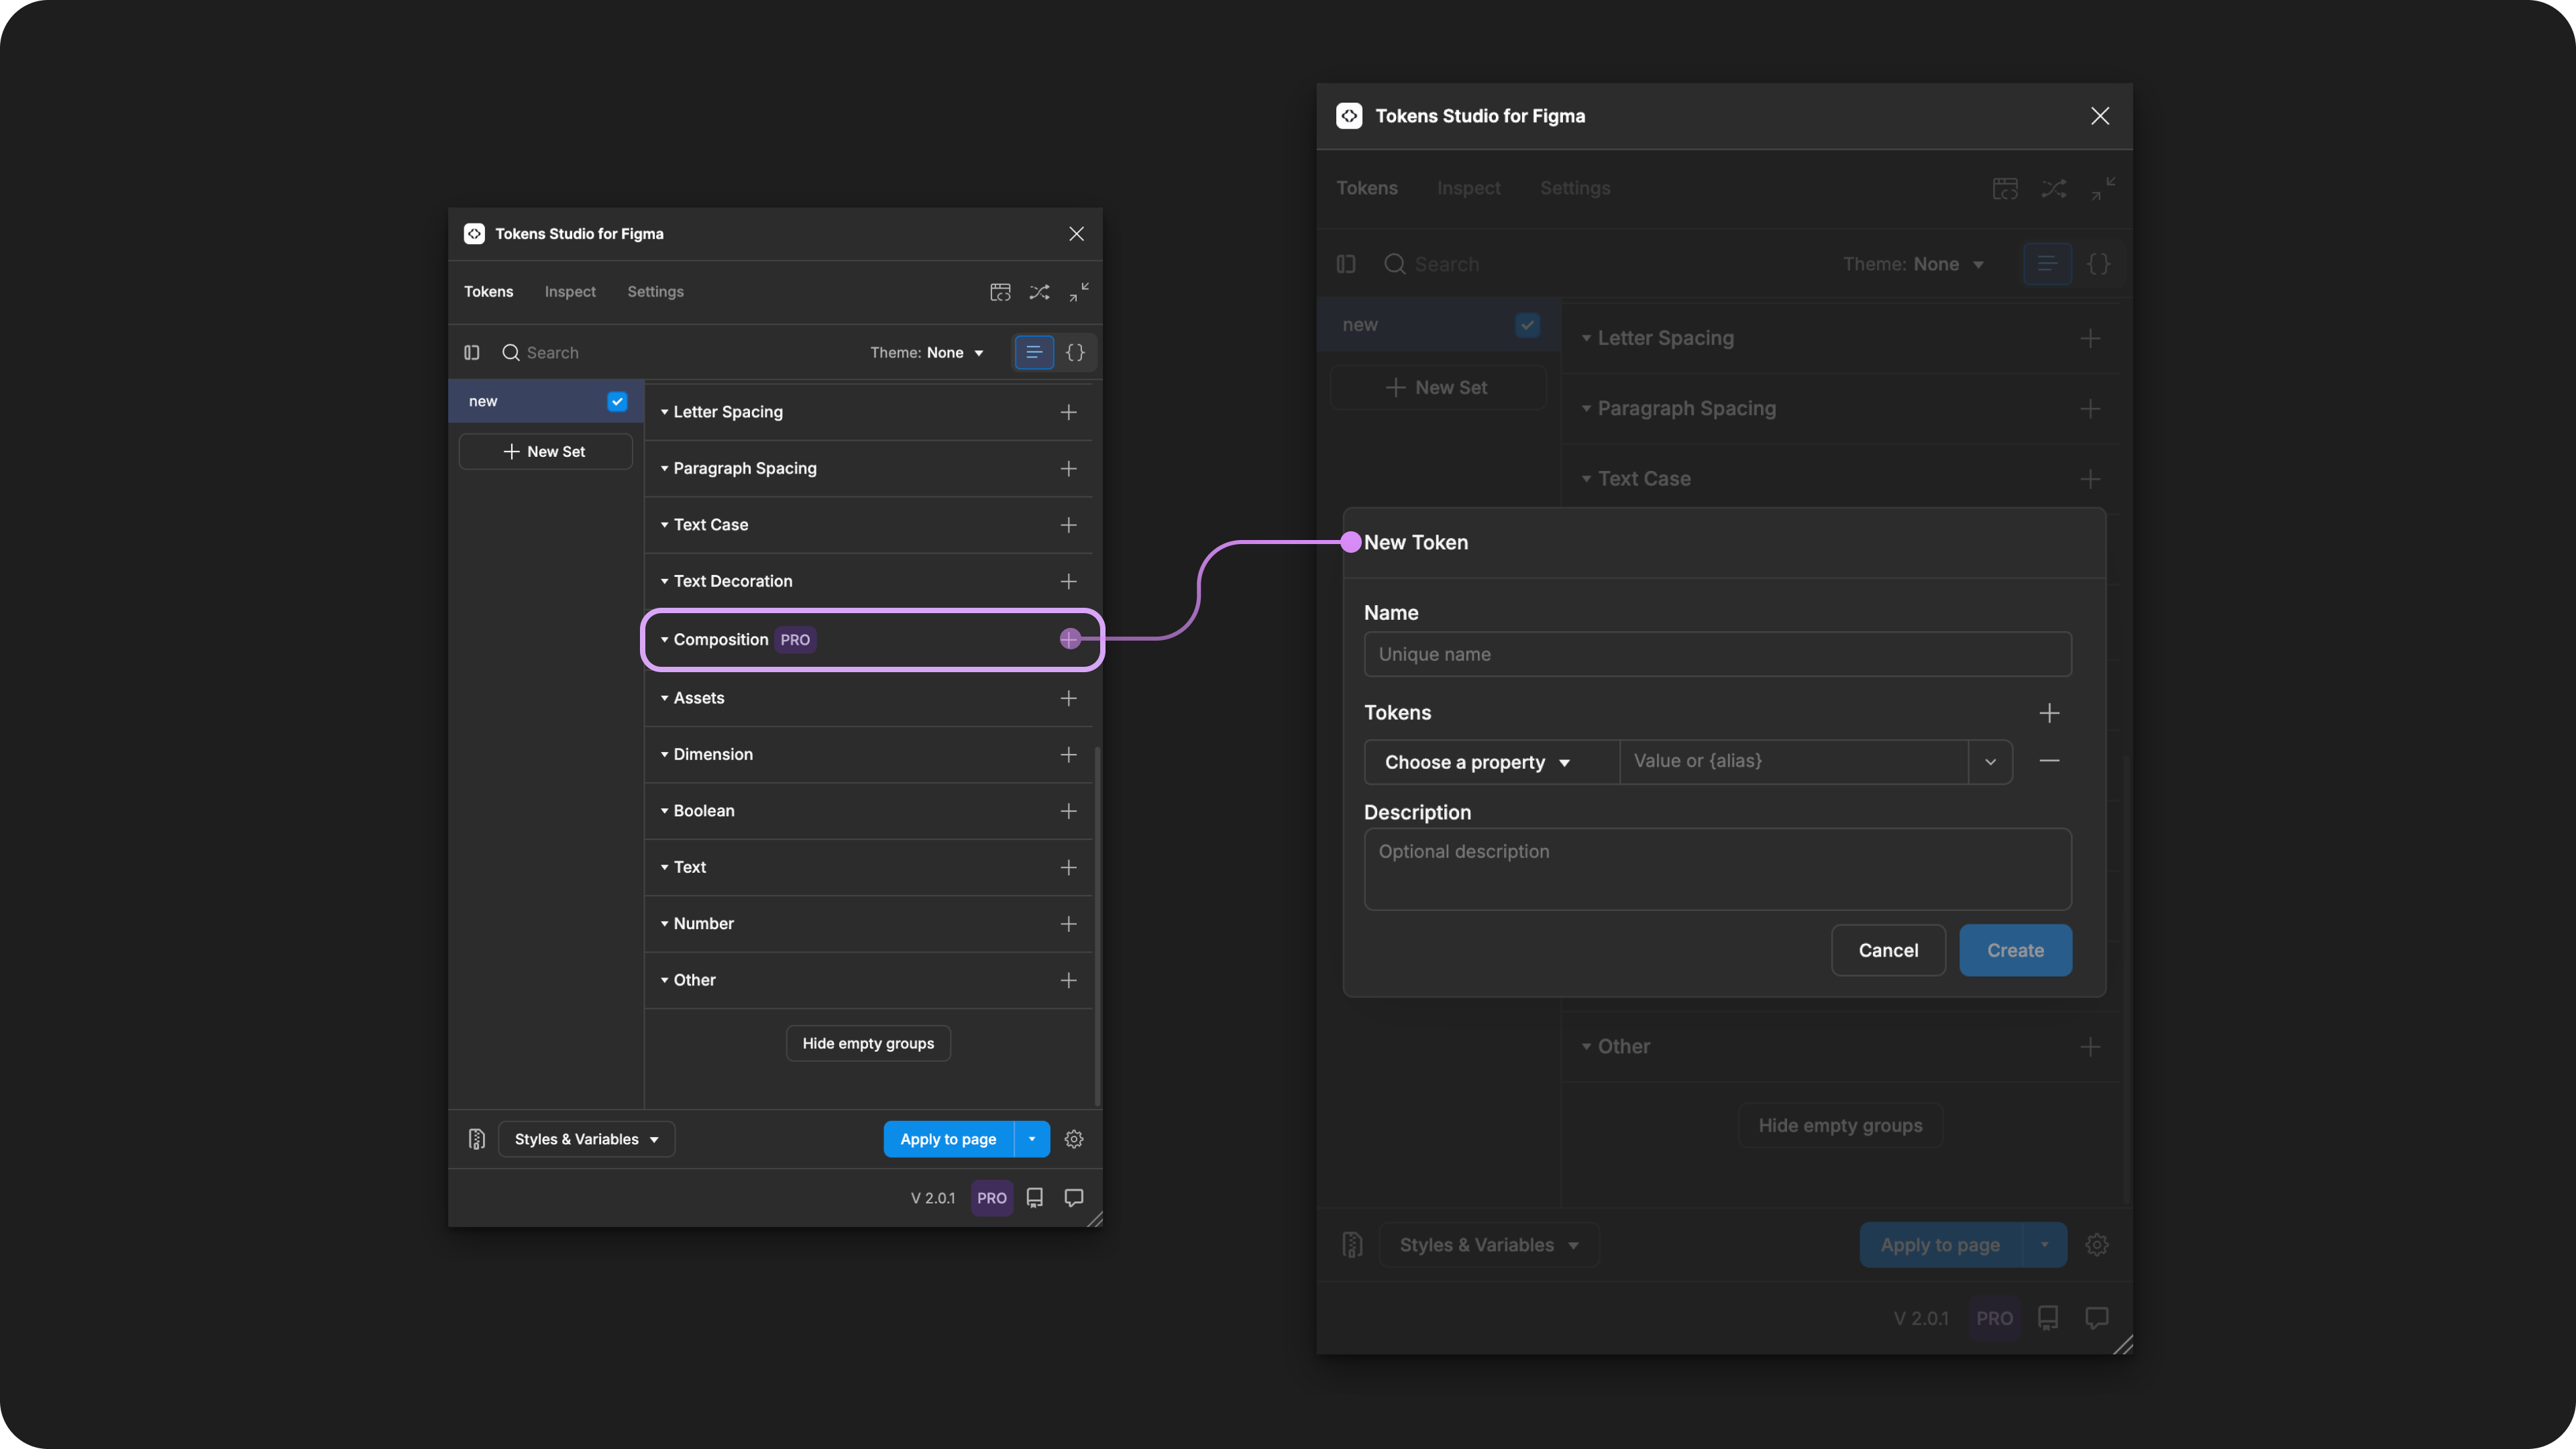This screenshot has height=1449, width=2576.
Task: Collapse the Assets group in left window
Action: pyautogui.click(x=664, y=698)
